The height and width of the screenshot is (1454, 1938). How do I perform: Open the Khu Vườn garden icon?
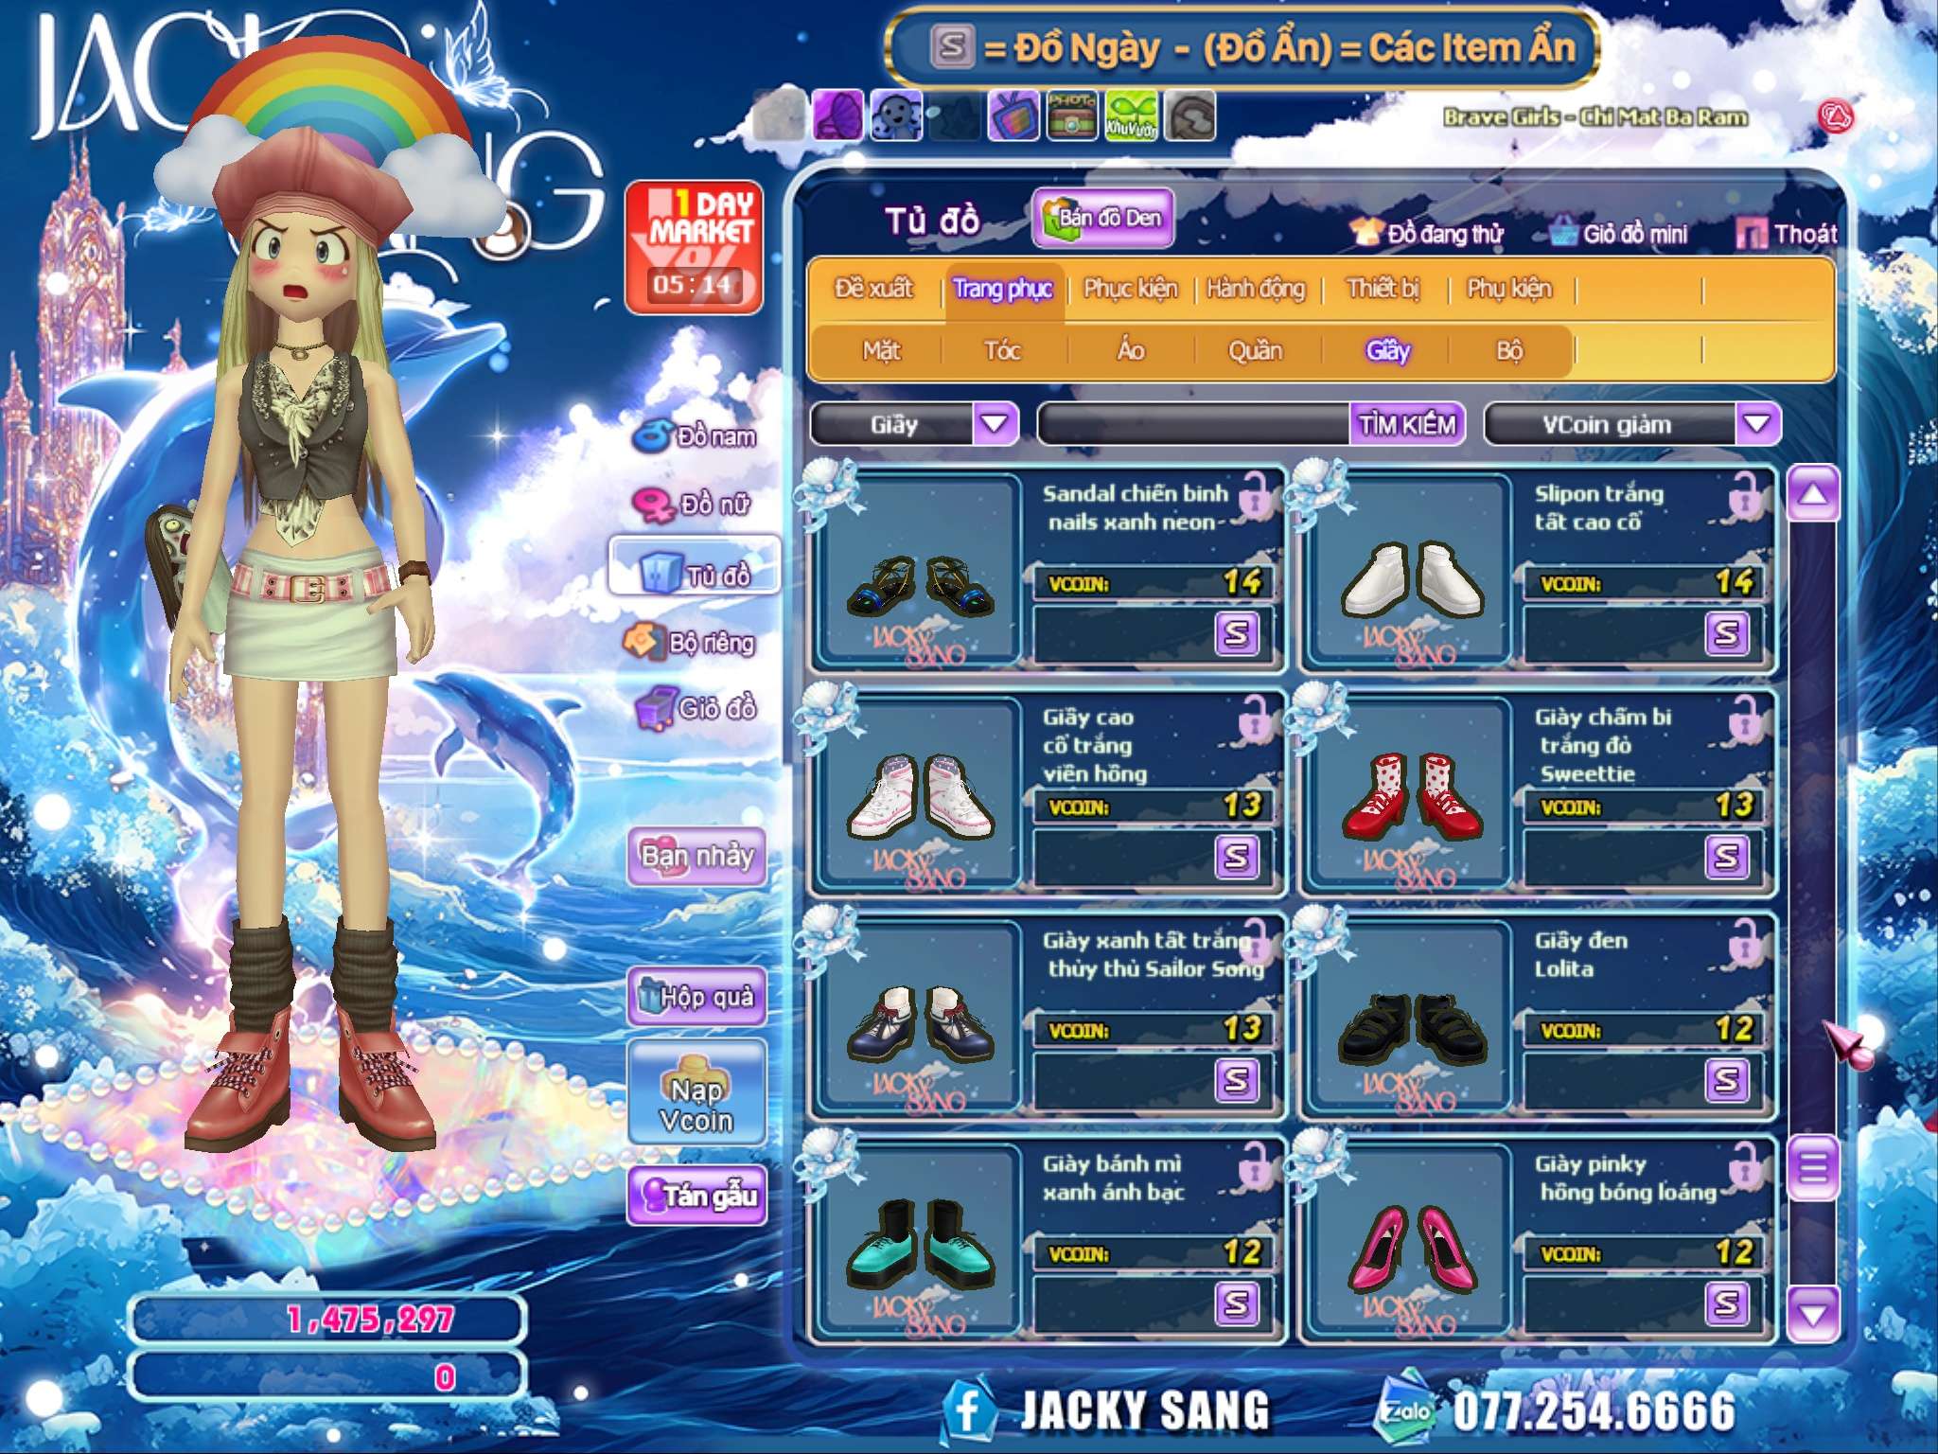click(x=1131, y=116)
